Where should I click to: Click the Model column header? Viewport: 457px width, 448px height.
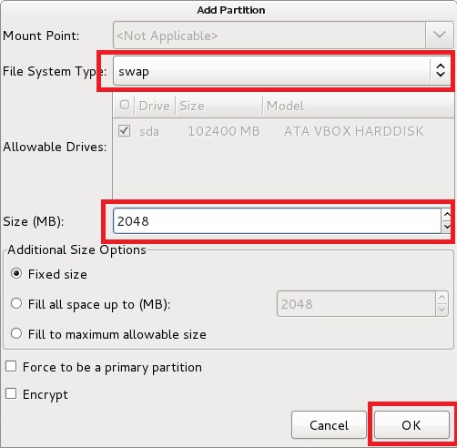[x=358, y=106]
